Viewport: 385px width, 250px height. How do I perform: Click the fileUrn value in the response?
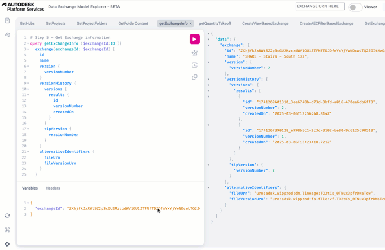pyautogui.click(x=313, y=194)
